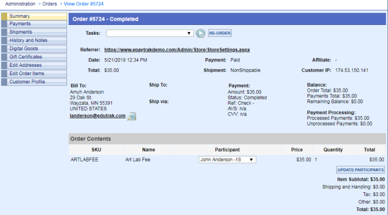Screen dimensions: 388x215
Task: Open Edit Addresses
Action: click(x=34, y=65)
